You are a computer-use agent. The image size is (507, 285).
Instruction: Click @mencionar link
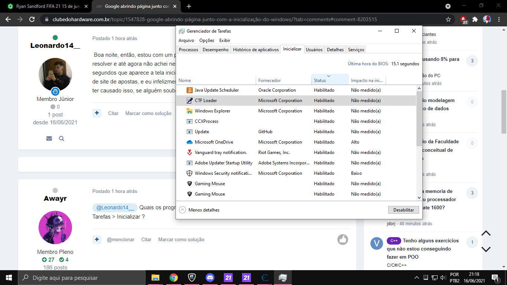click(x=121, y=239)
